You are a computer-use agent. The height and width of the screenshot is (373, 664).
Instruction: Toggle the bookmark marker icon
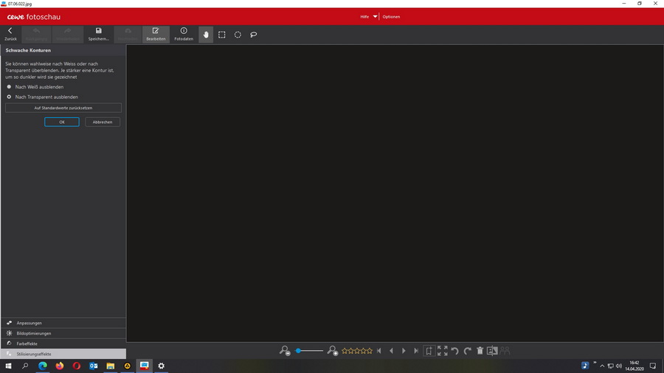point(429,351)
